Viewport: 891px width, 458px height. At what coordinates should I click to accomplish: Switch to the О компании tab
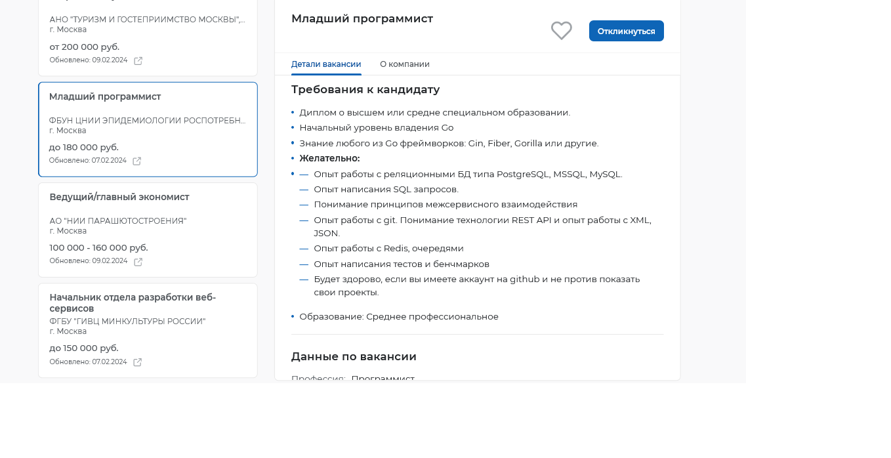point(405,64)
